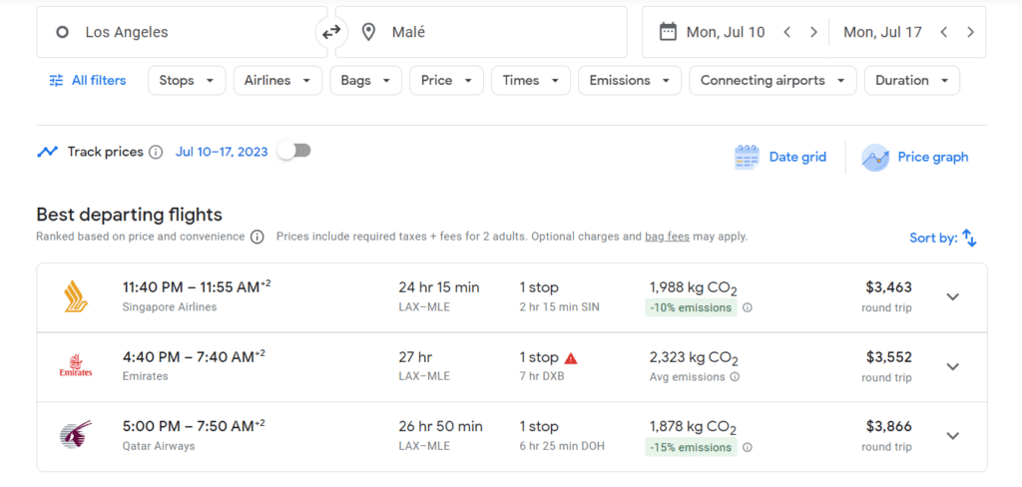Open the Connecting airports filter dropdown
Viewport: 1022px width, 487px height.
pyautogui.click(x=772, y=80)
